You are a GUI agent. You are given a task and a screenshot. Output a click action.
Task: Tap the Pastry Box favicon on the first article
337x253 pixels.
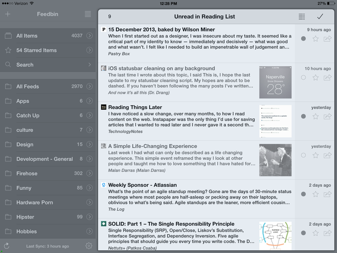pos(104,30)
